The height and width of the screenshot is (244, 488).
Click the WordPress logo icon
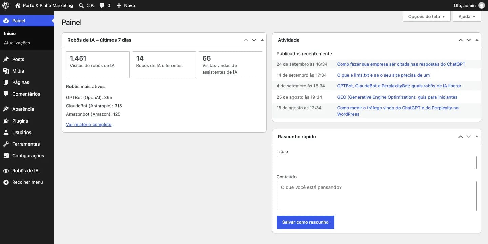tap(5, 5)
